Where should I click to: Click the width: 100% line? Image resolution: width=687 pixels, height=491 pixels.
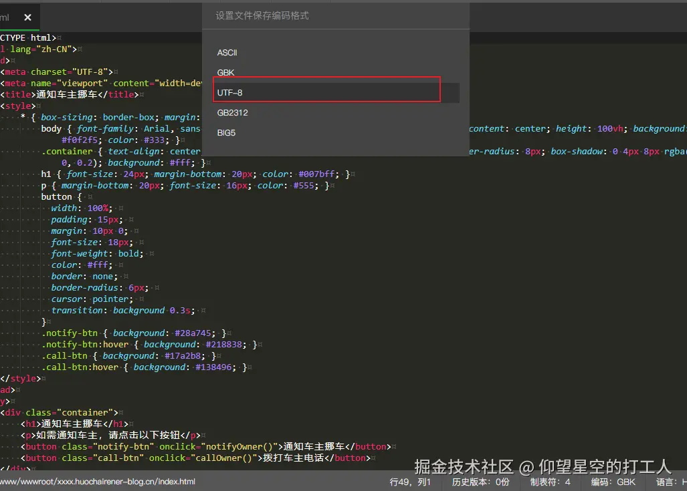(x=82, y=208)
